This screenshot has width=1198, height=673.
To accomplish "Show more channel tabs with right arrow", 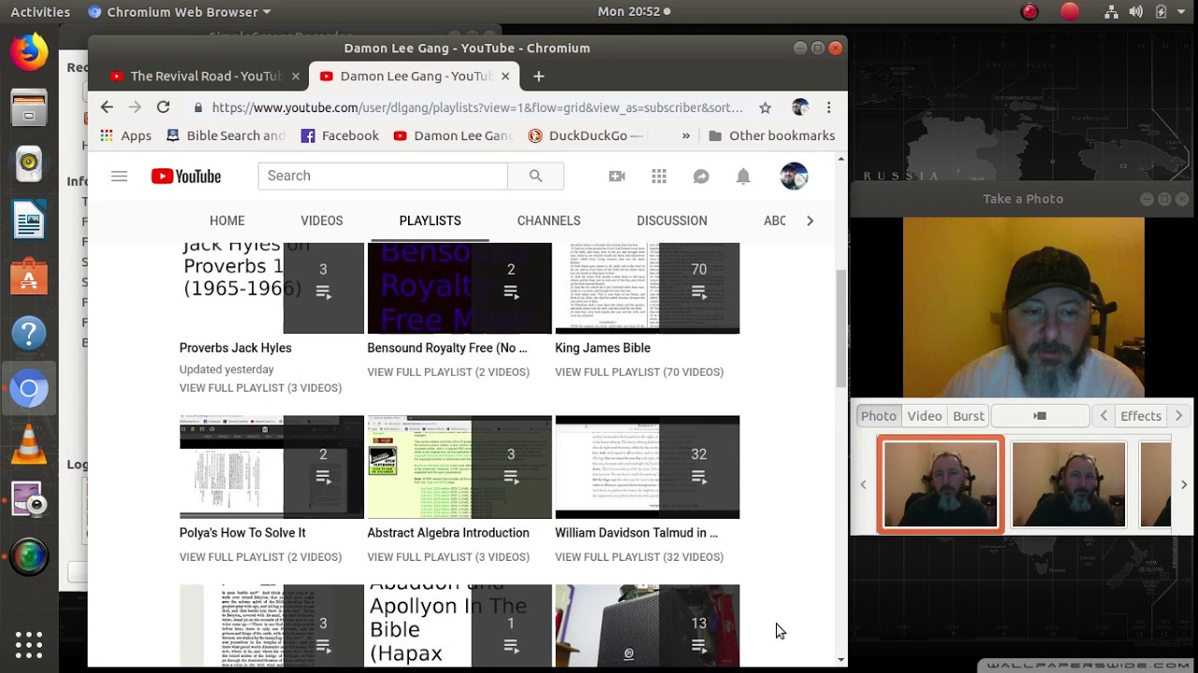I will point(810,221).
